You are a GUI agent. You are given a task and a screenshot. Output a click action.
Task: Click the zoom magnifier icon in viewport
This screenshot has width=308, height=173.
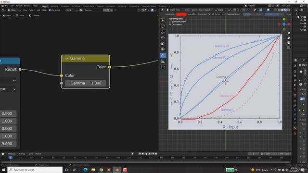click(289, 33)
